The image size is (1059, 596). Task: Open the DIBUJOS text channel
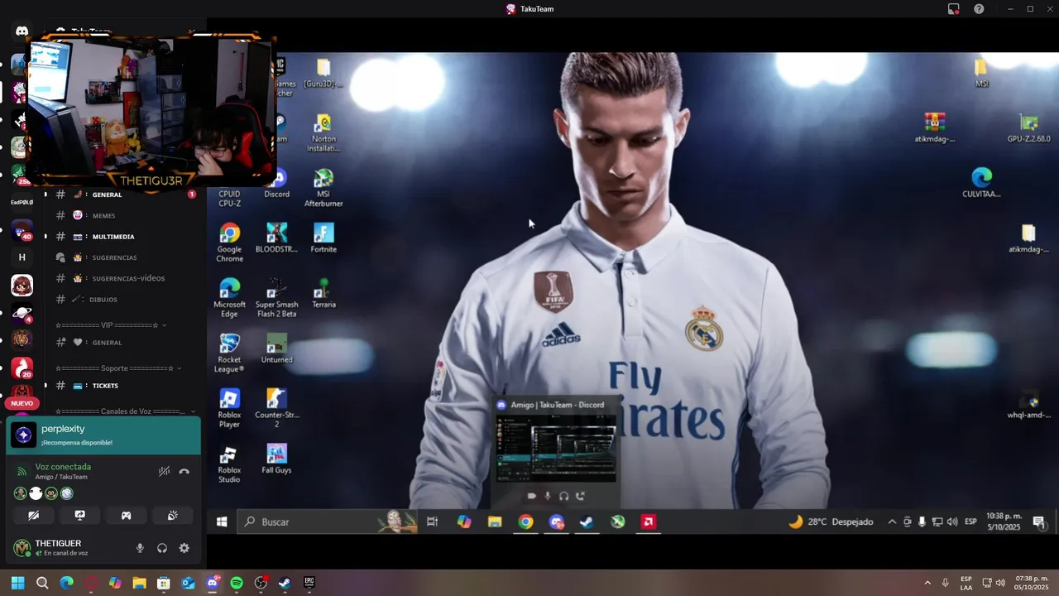click(x=124, y=299)
